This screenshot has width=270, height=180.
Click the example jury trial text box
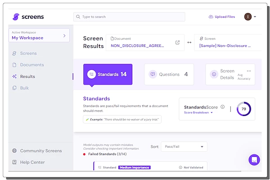[x=122, y=120]
